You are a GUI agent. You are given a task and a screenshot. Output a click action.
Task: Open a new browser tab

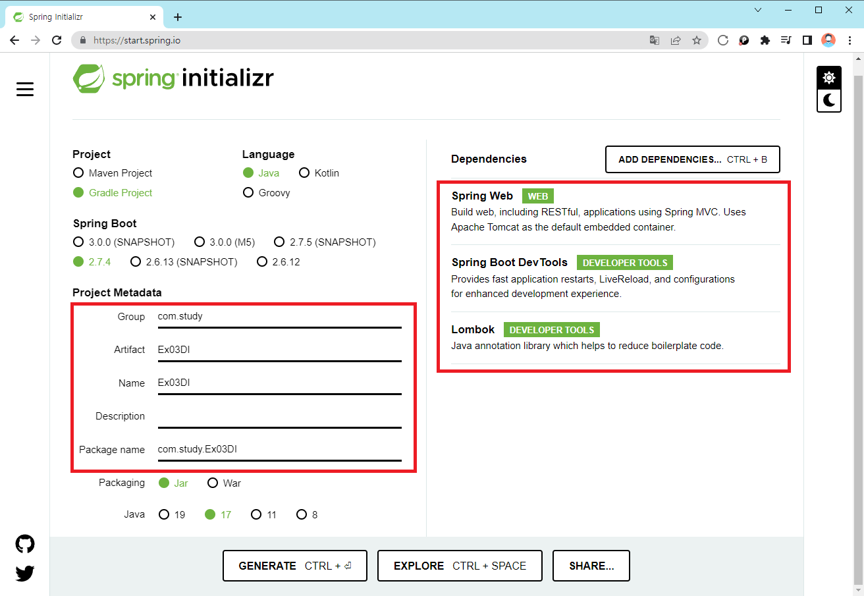point(178,17)
